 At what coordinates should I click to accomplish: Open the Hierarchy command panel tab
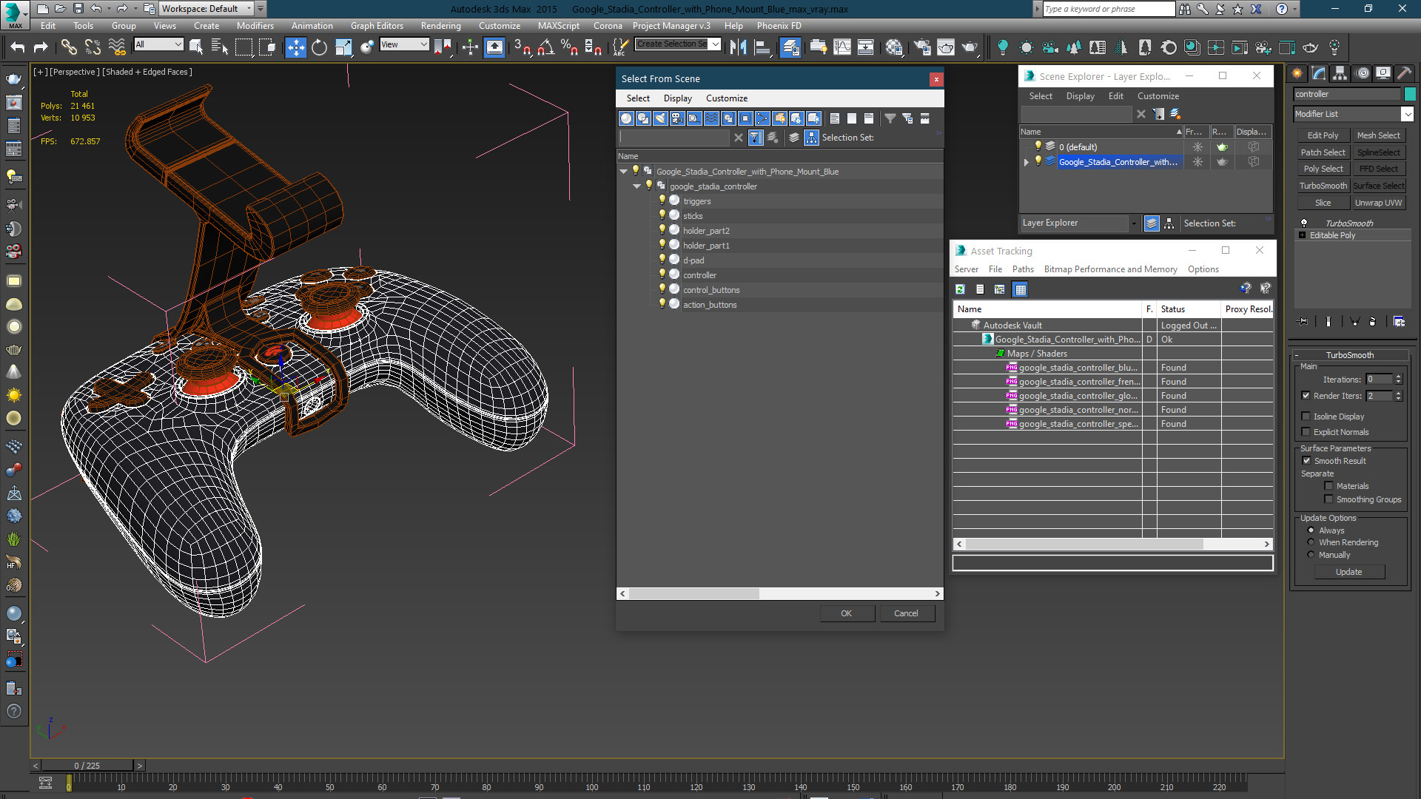[1340, 73]
